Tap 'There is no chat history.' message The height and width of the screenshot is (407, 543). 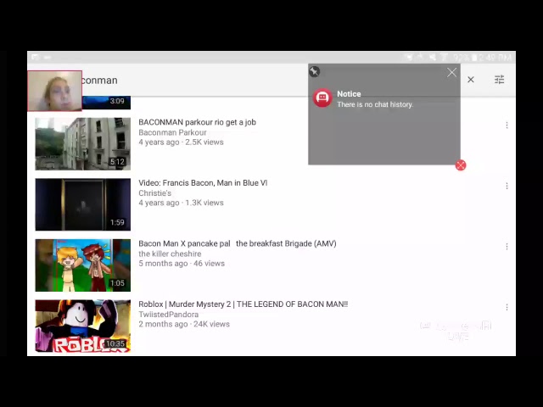pyautogui.click(x=375, y=104)
